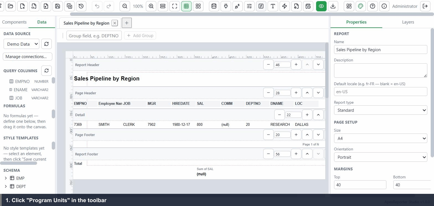
Task: Increase the Report Footer height with plus
Action: (x=296, y=154)
